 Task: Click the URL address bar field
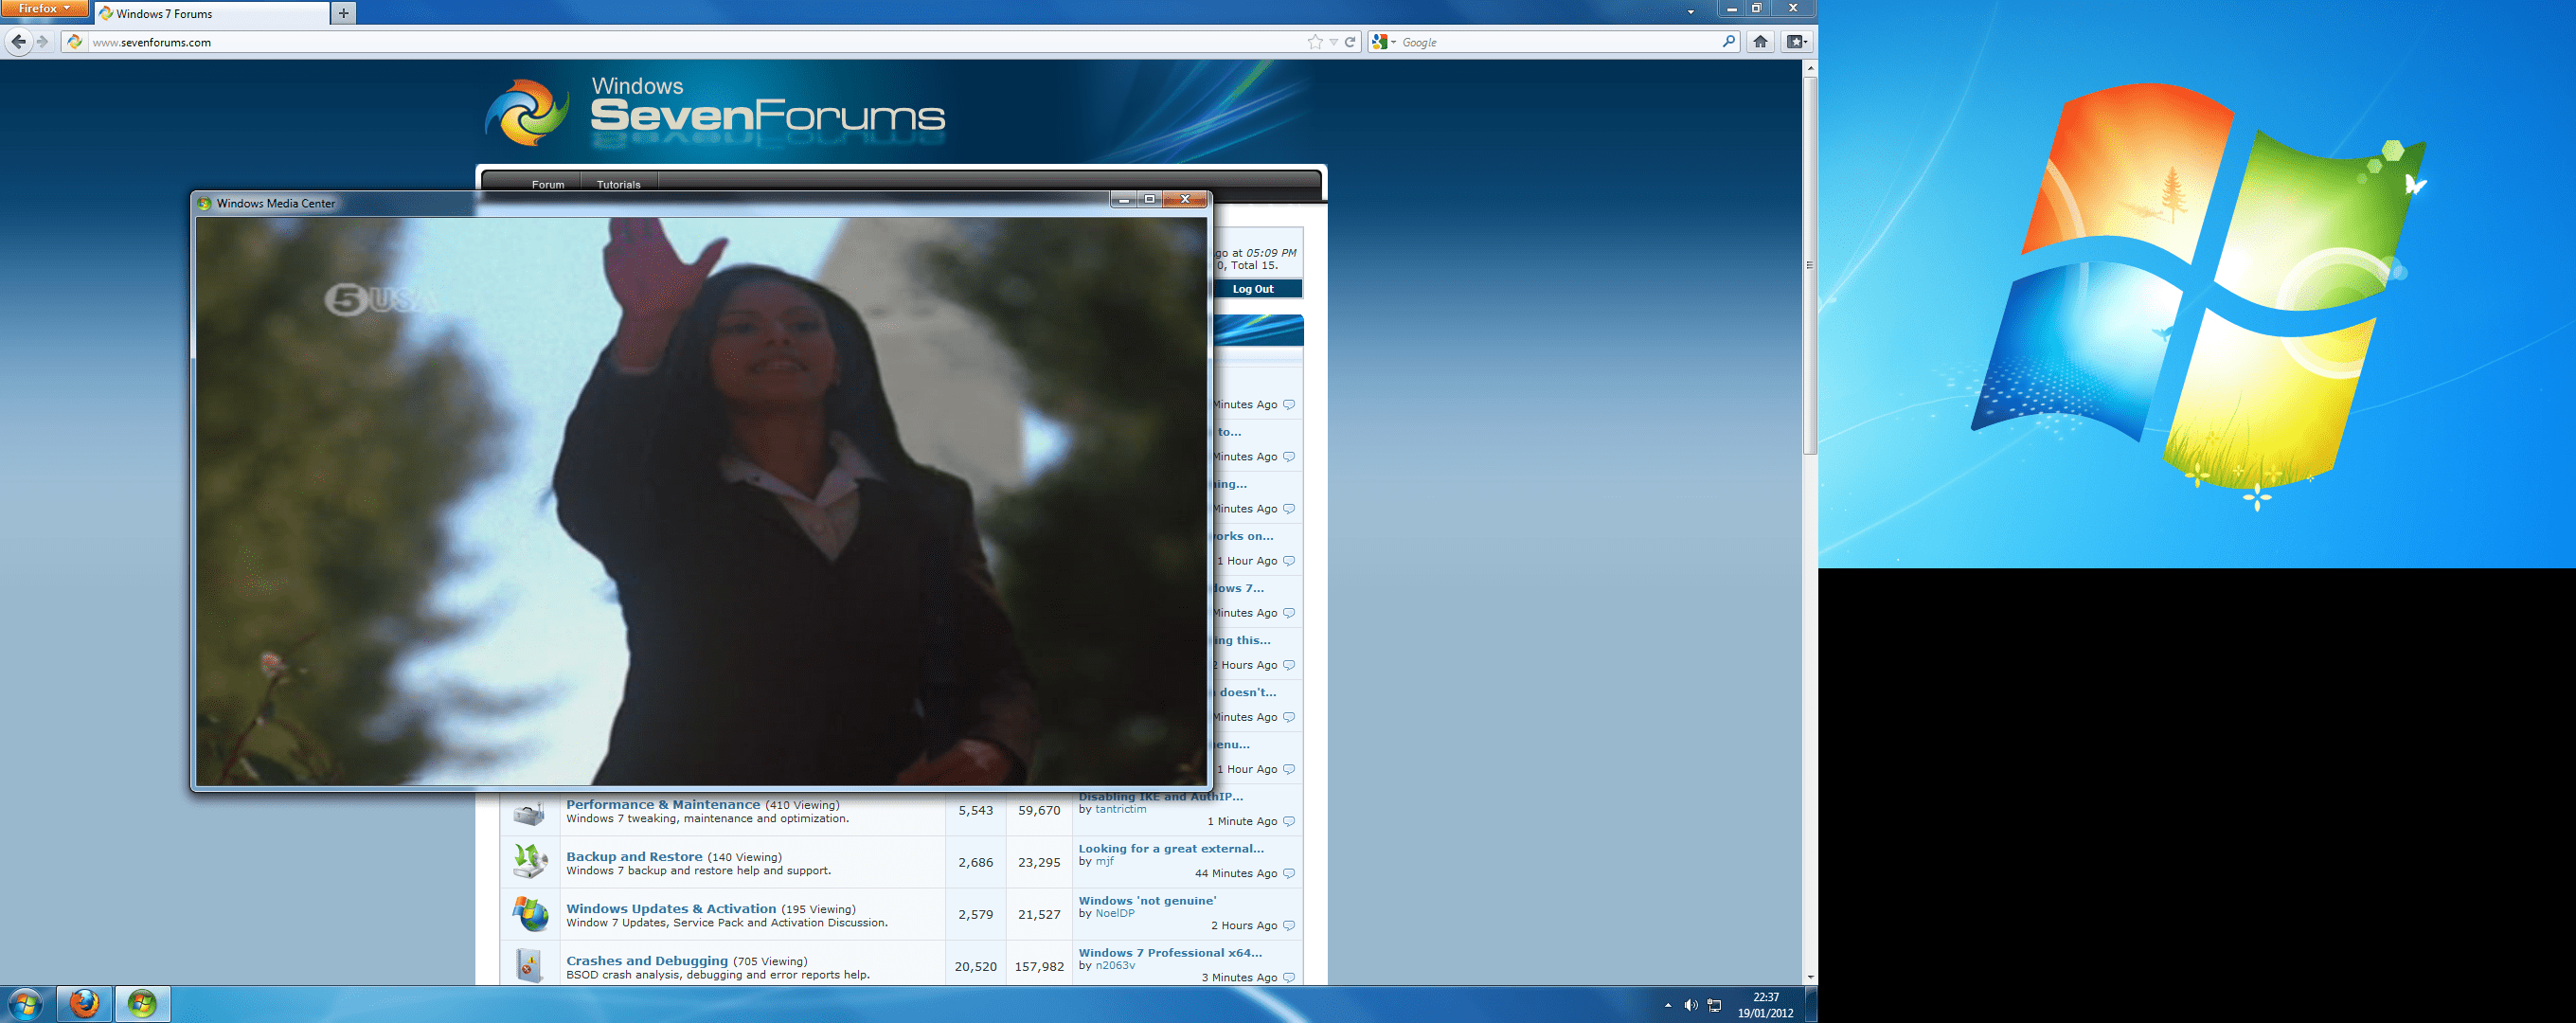point(696,42)
